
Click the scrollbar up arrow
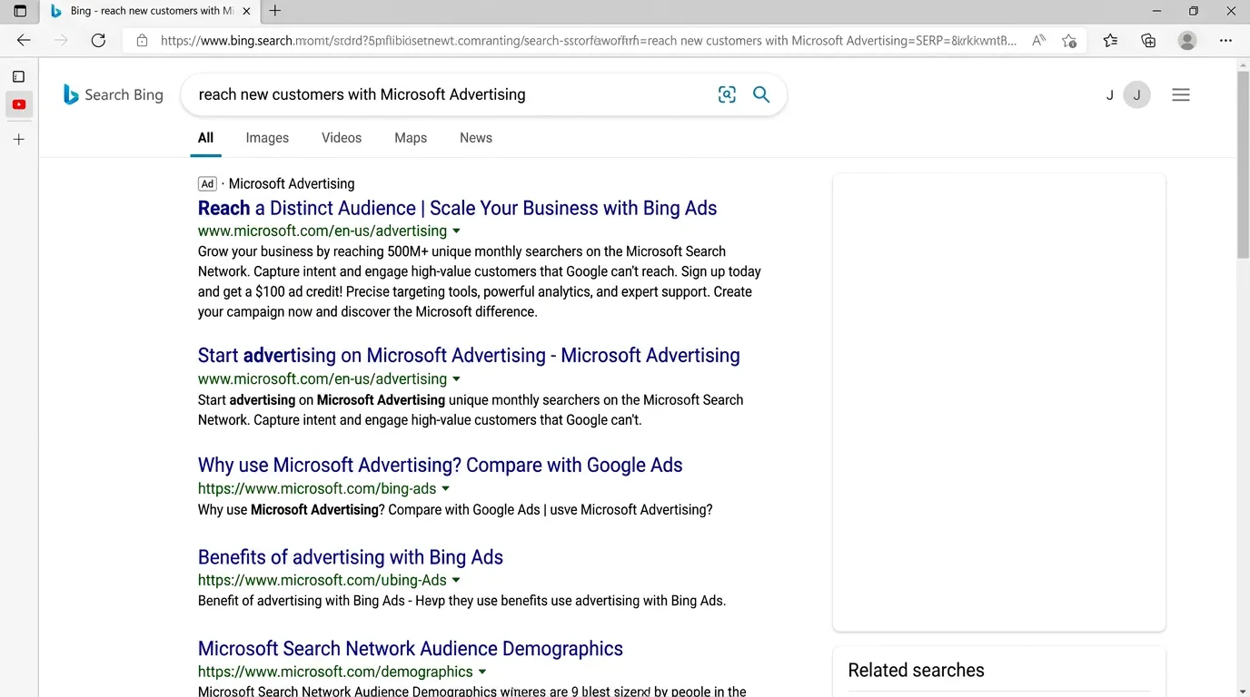click(1243, 64)
